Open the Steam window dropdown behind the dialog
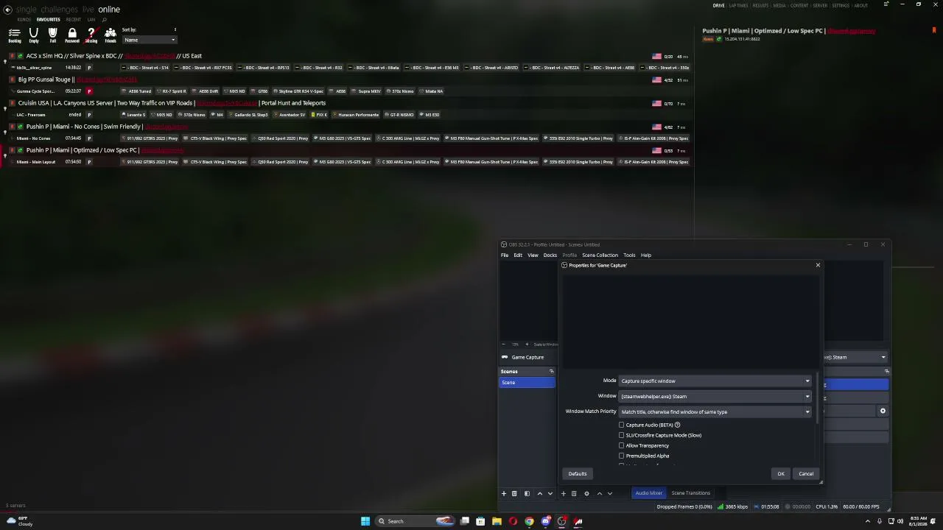 [855, 357]
